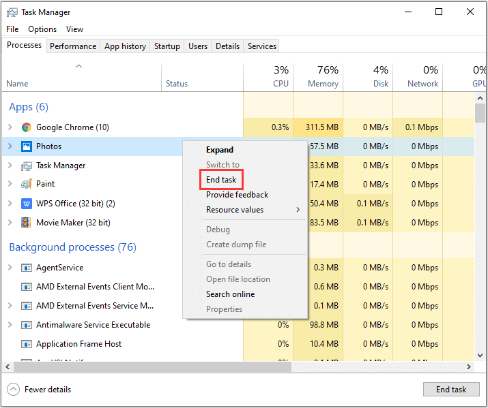The width and height of the screenshot is (488, 408).
Task: Select Search online in context menu
Action: [x=230, y=294]
